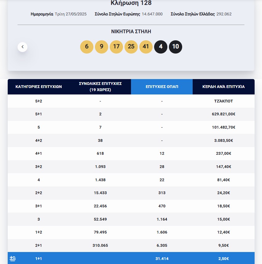Click the previous draw arrow button

23,47
